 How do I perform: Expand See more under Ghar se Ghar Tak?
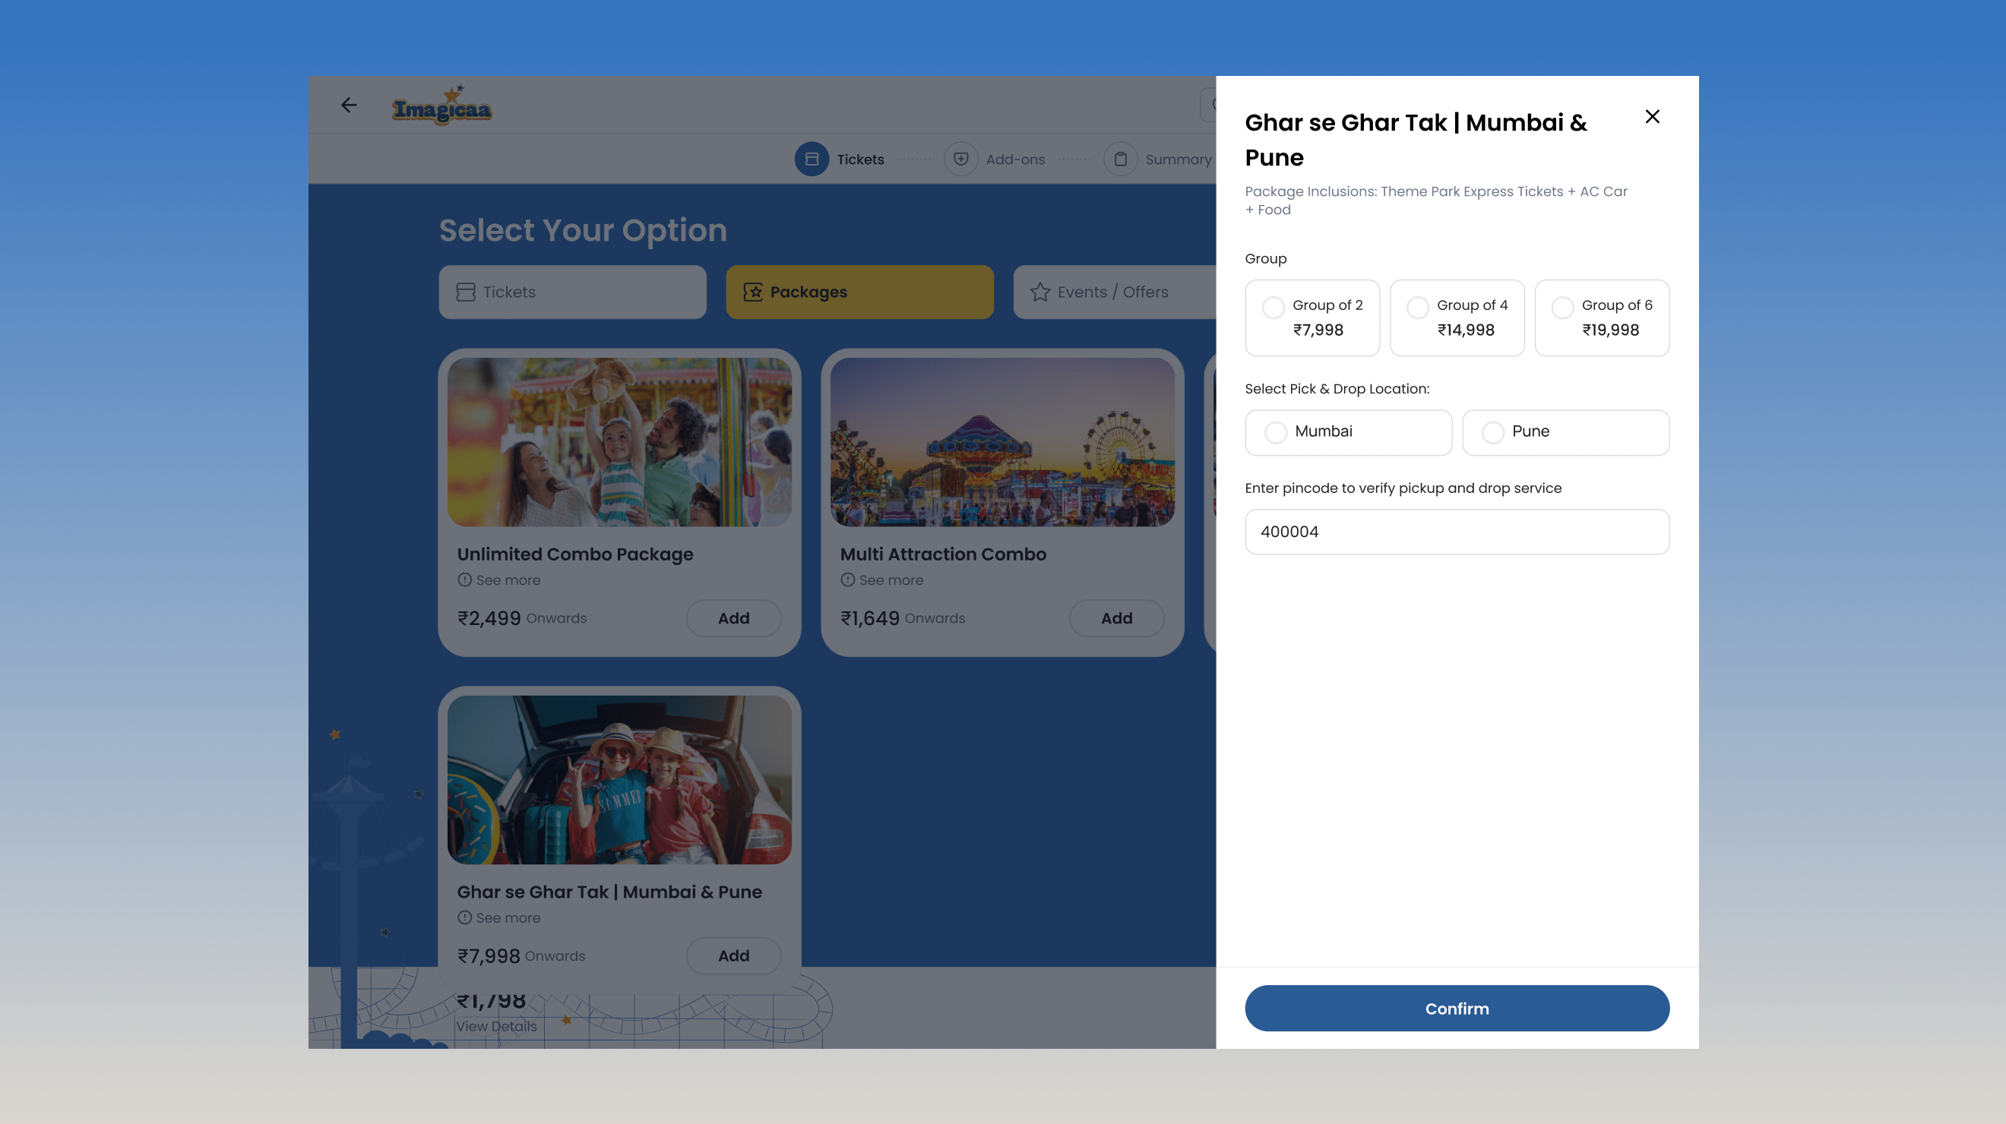click(x=508, y=917)
